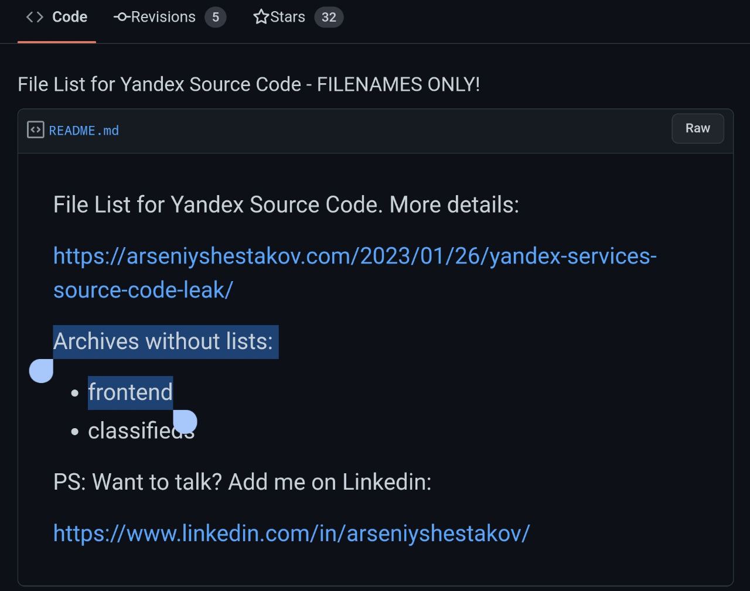Open the LinkedIn arseniyshestakov profile link
The width and height of the screenshot is (750, 591).
[x=292, y=533]
